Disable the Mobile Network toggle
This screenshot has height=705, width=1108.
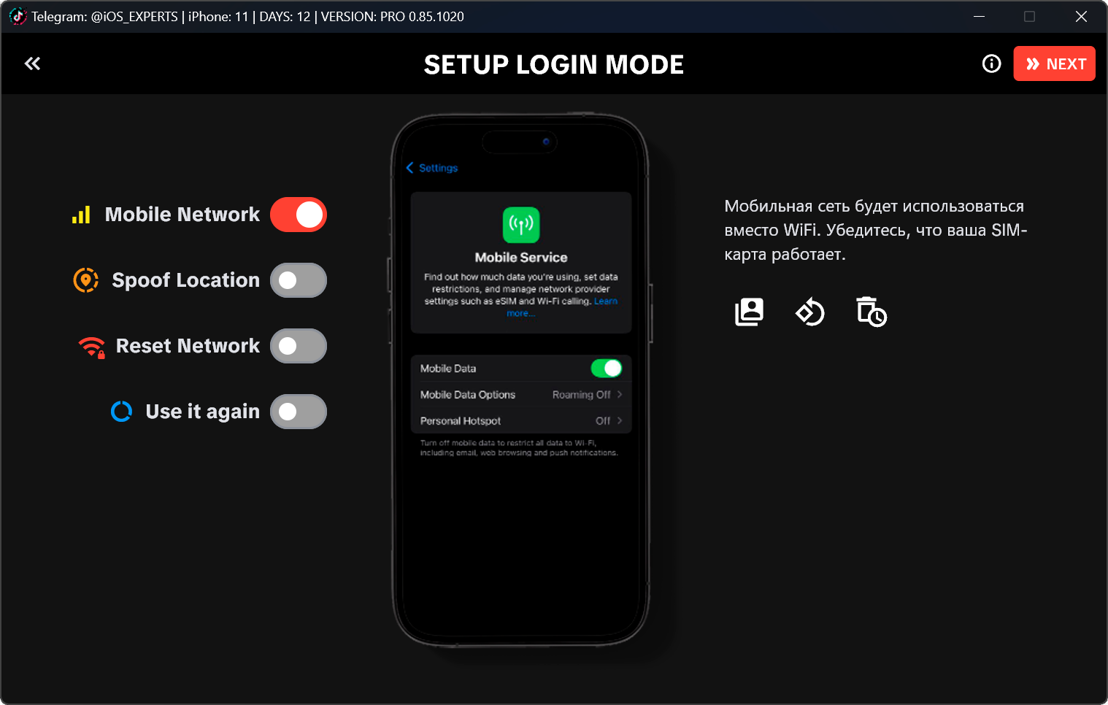pos(299,215)
